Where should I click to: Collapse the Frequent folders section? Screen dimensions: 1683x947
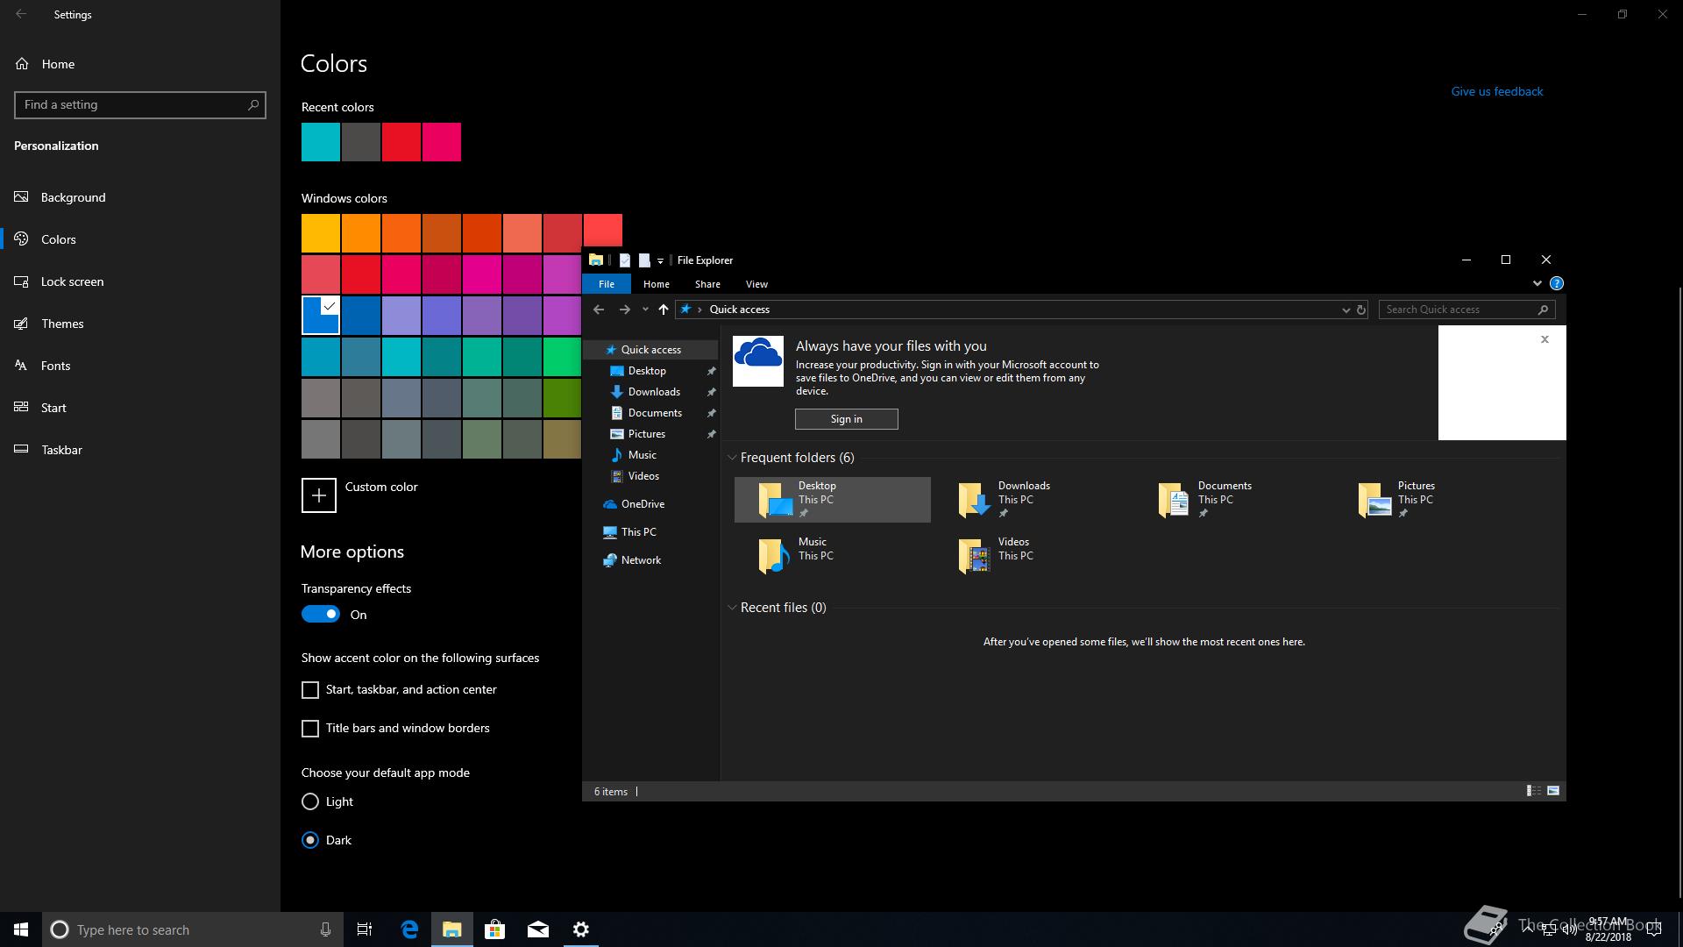(732, 458)
